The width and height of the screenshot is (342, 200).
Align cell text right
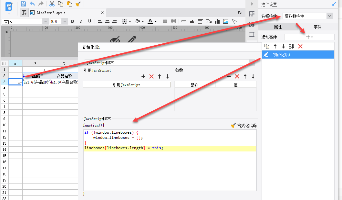(x=114, y=21)
